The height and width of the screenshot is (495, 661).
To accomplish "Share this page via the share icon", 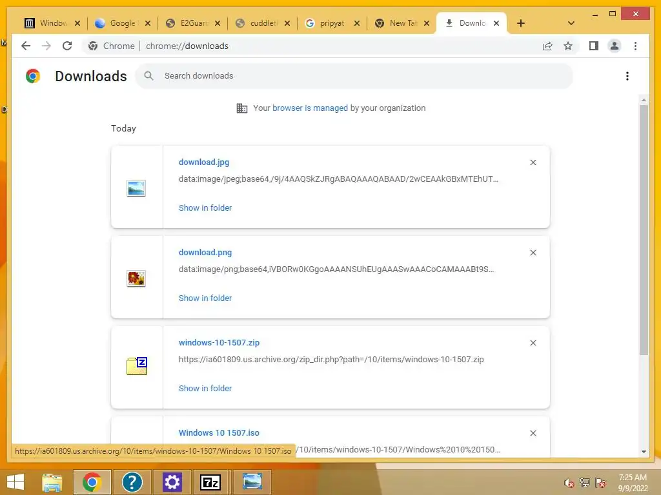I will coord(547,46).
